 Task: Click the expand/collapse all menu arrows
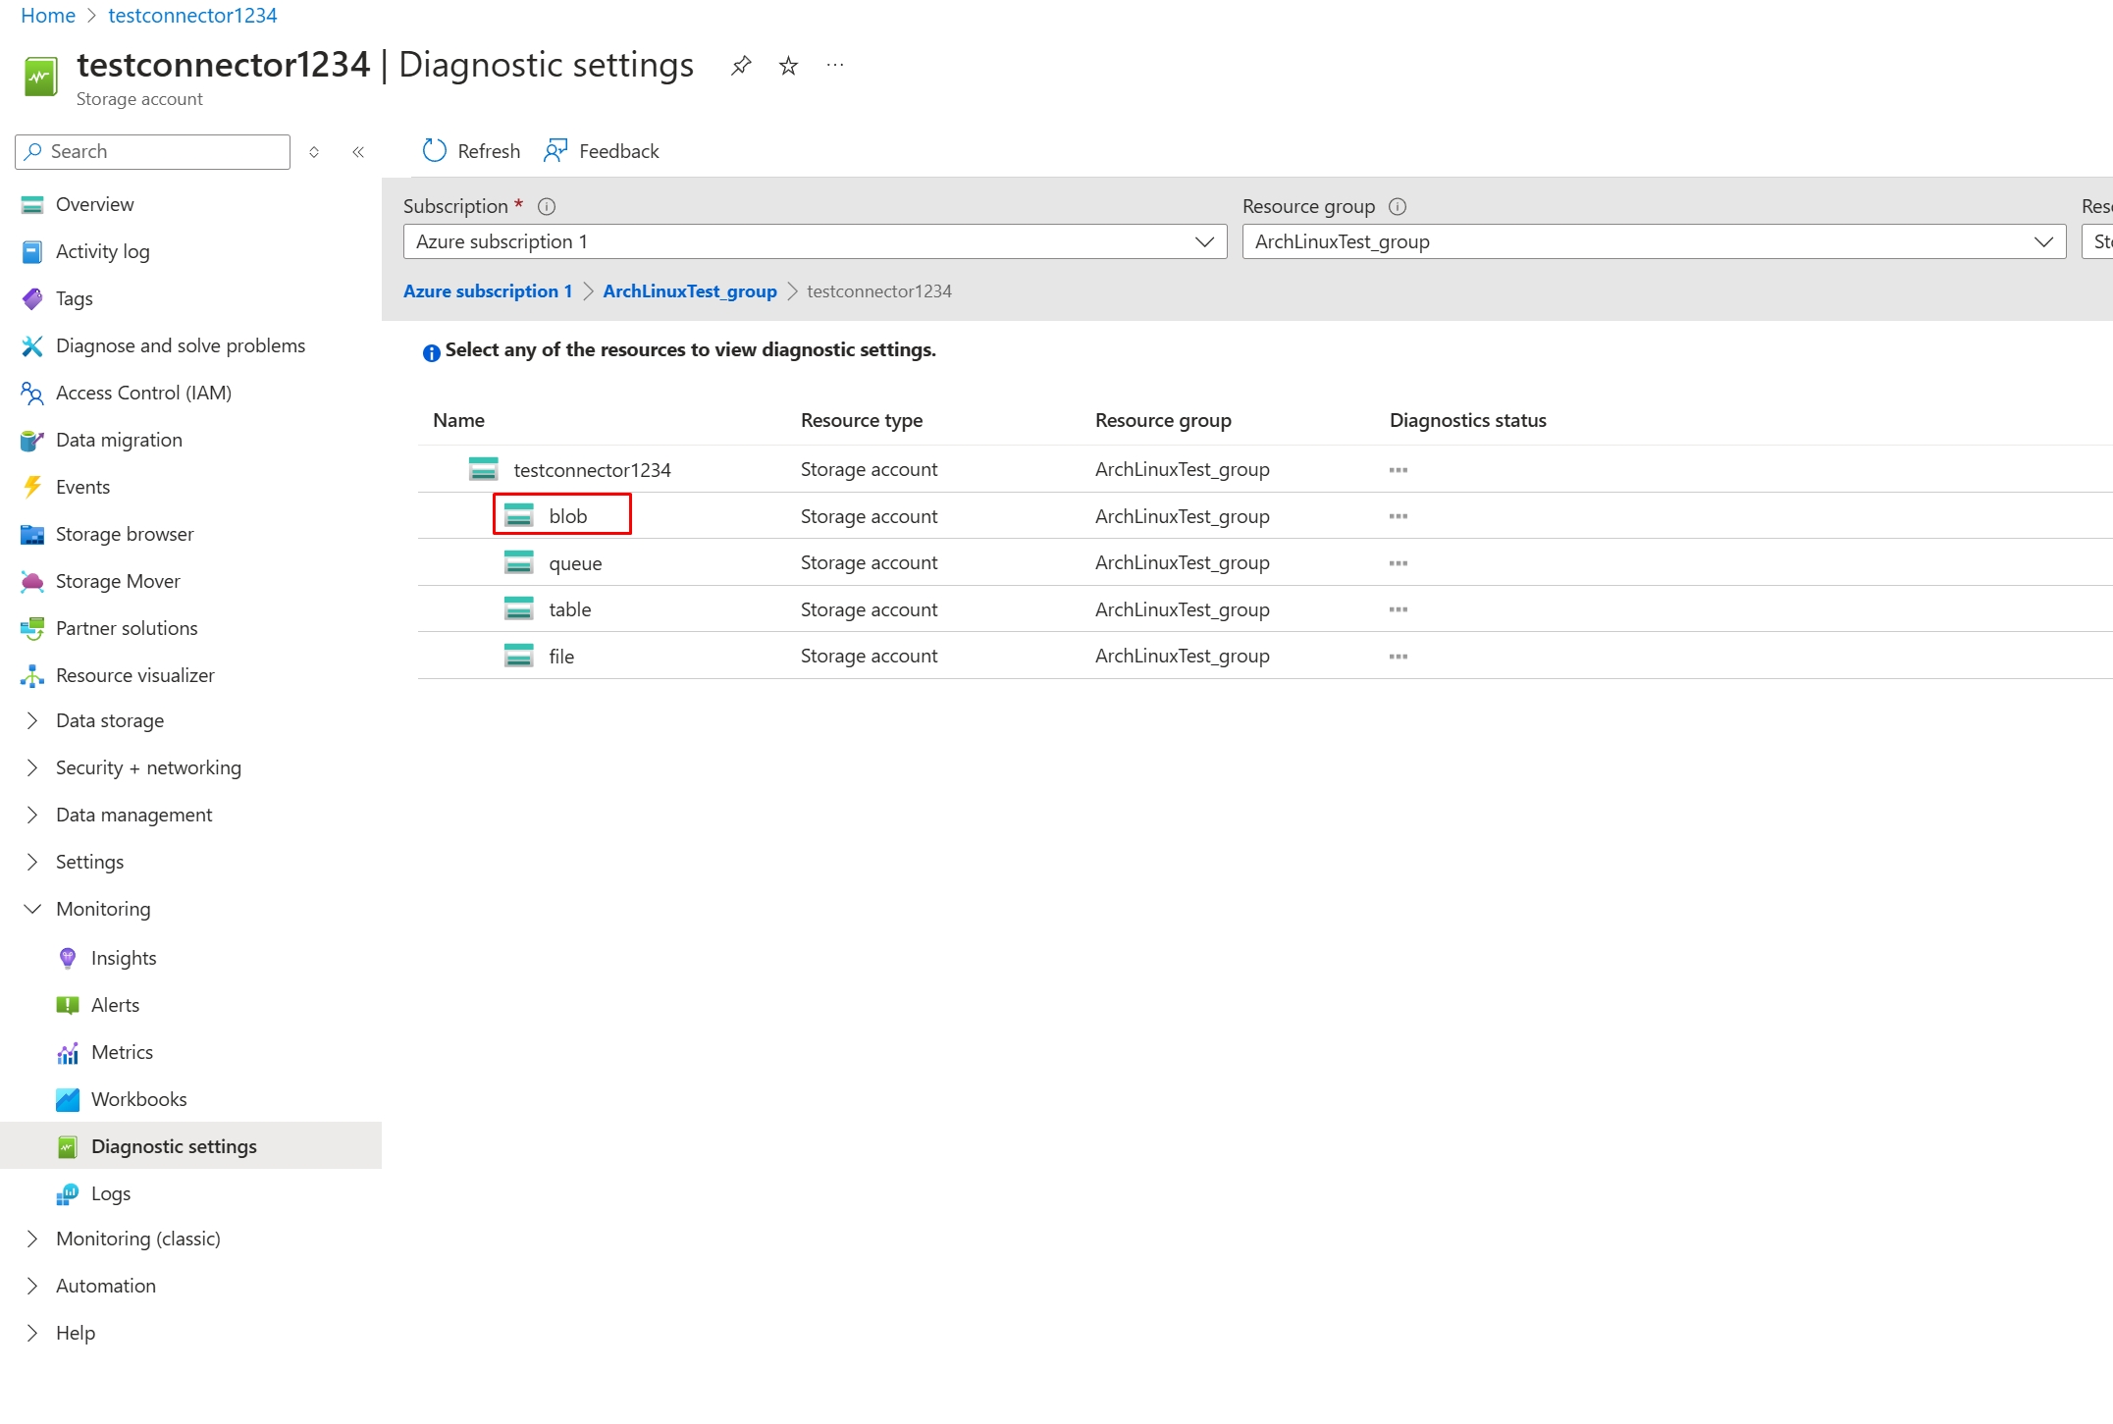314,151
